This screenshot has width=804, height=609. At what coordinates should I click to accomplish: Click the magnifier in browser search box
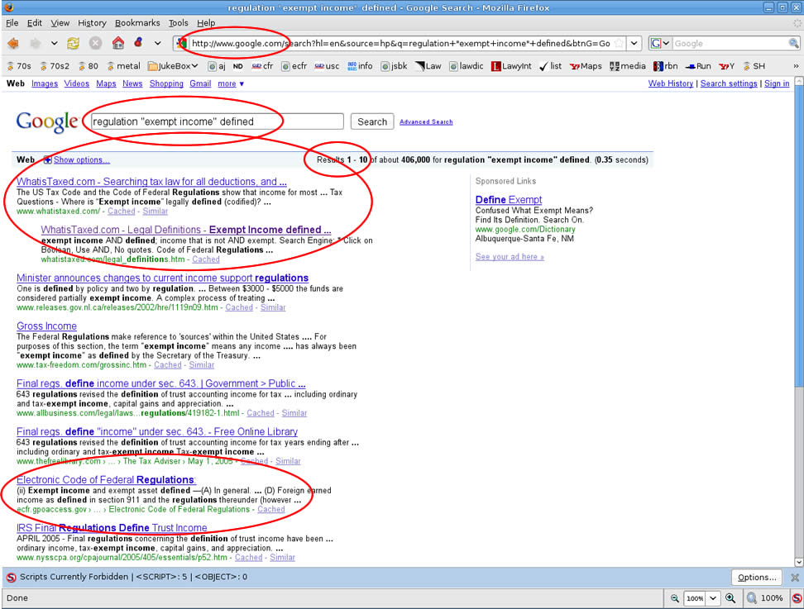click(x=794, y=43)
